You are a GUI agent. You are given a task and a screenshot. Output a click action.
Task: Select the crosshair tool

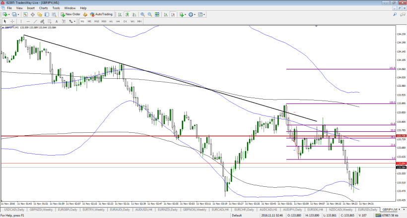[12, 21]
